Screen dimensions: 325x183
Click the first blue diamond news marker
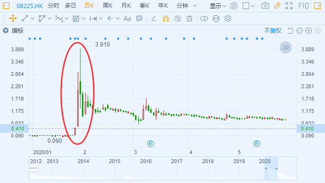coord(30,38)
